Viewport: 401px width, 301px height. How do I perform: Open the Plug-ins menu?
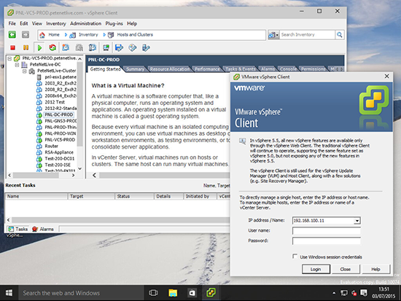pyautogui.click(x=114, y=23)
